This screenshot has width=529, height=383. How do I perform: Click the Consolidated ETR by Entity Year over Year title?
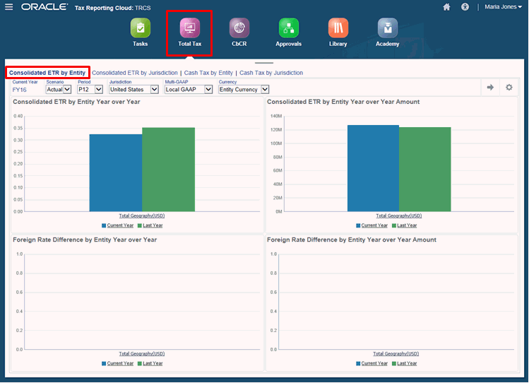pyautogui.click(x=76, y=102)
